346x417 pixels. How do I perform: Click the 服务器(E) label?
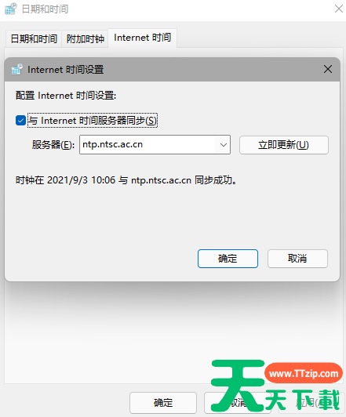point(53,145)
